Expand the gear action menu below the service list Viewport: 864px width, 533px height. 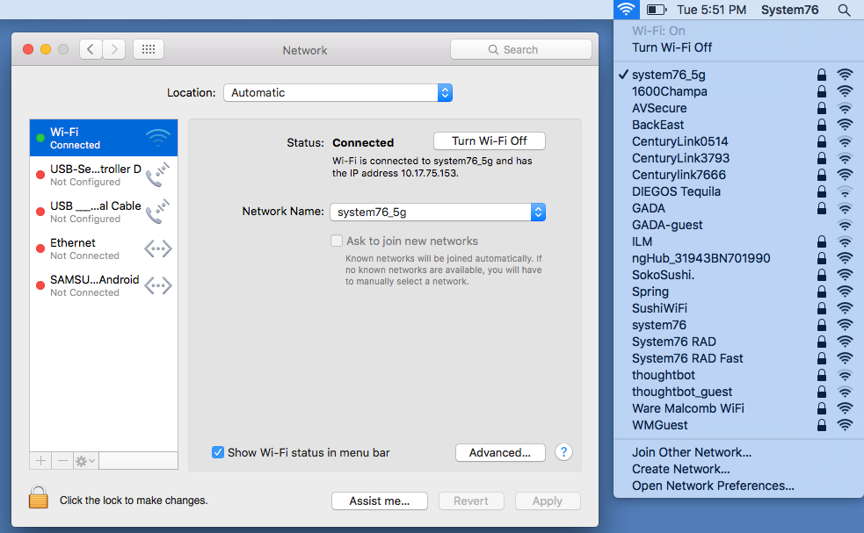pos(82,460)
